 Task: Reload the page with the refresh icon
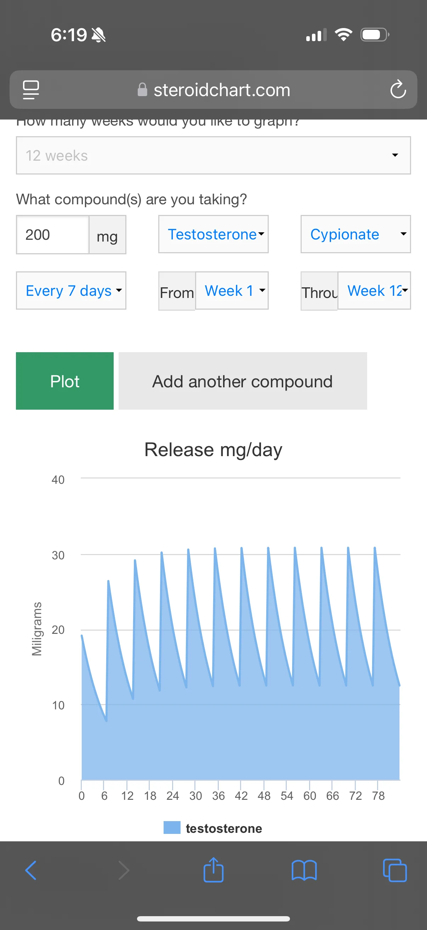(x=398, y=89)
